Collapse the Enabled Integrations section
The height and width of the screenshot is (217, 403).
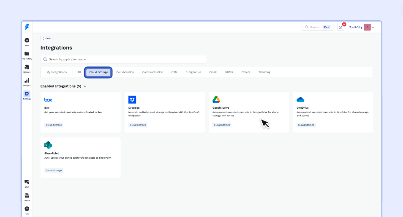point(85,86)
